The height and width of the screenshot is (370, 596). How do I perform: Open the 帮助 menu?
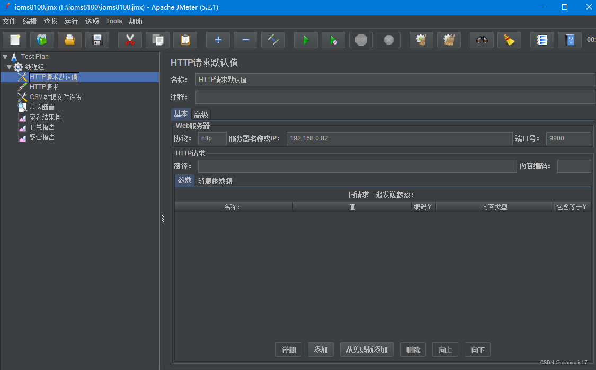click(x=135, y=21)
